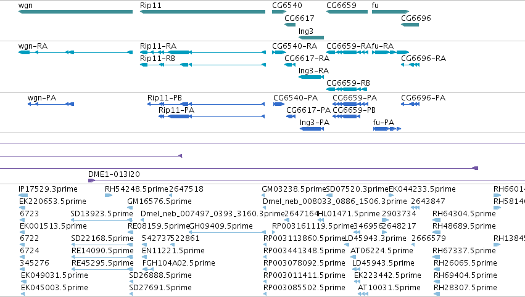Viewport: 525px width, 297px height.
Task: Click the CG6540-PA protein label
Action: coord(296,98)
